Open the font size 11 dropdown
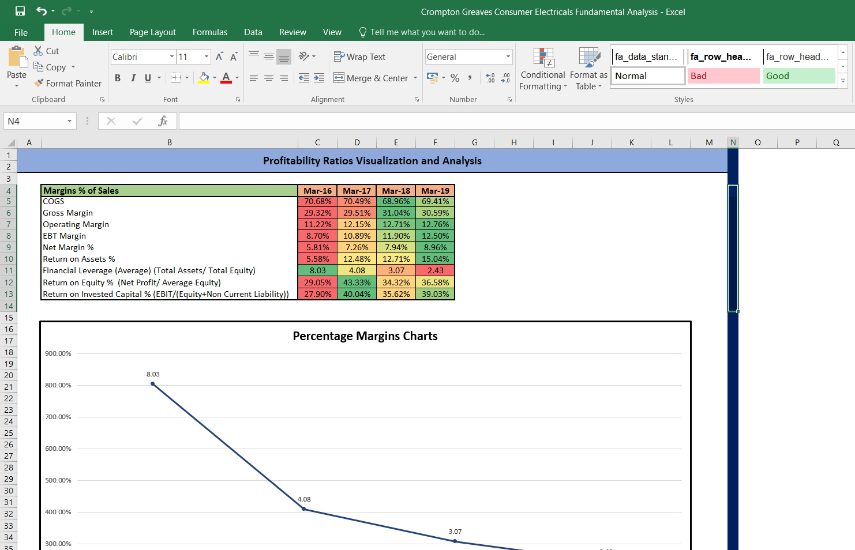The width and height of the screenshot is (855, 550). 207,56
